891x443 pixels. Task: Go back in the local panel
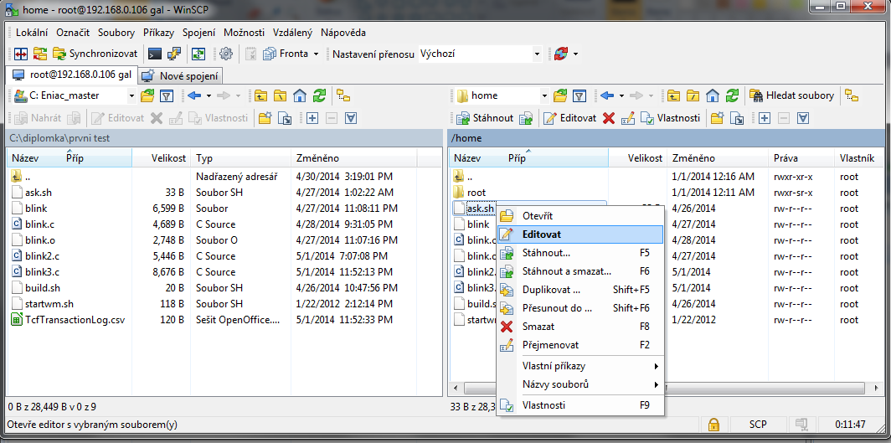click(x=194, y=95)
